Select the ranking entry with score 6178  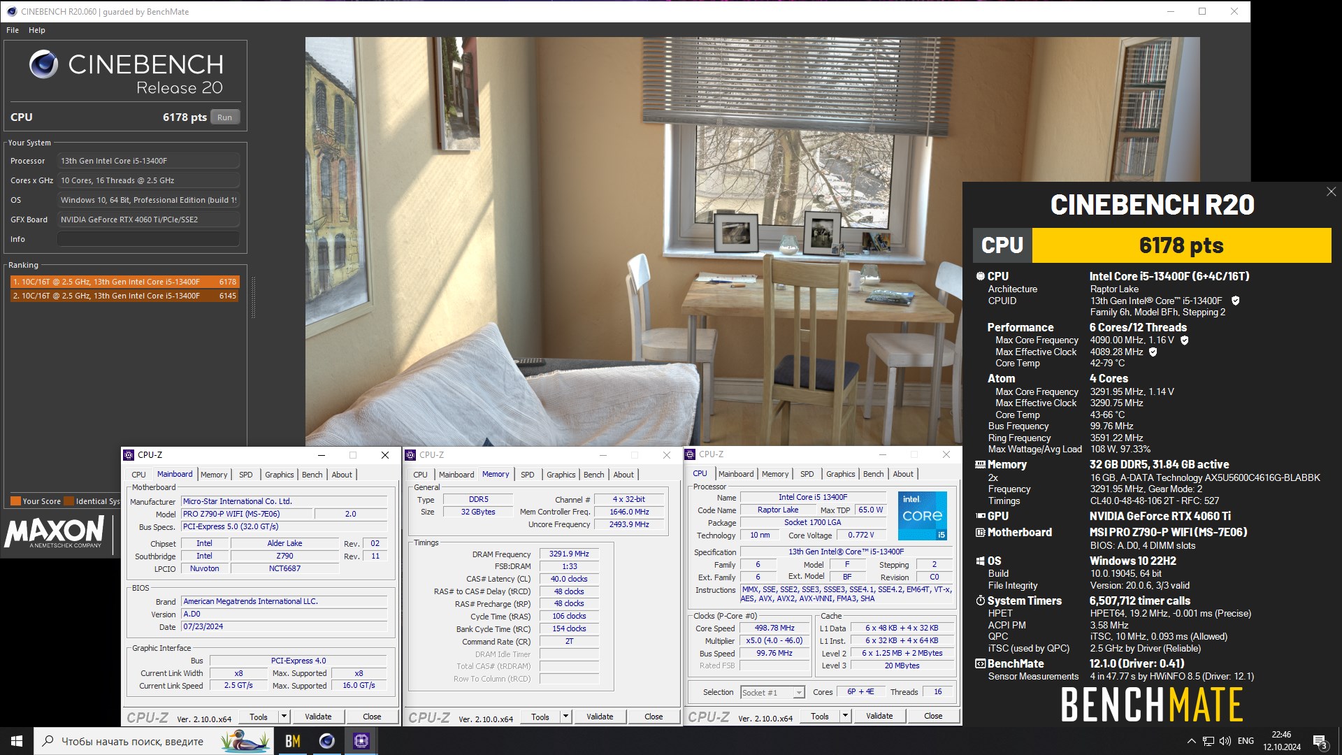click(x=125, y=282)
